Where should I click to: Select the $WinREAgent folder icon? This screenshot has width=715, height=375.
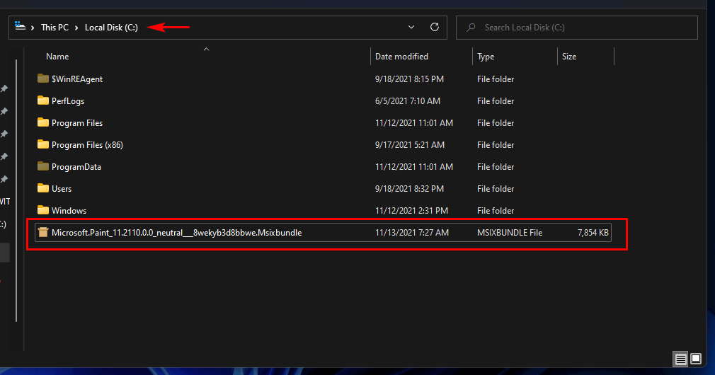pyautogui.click(x=43, y=79)
